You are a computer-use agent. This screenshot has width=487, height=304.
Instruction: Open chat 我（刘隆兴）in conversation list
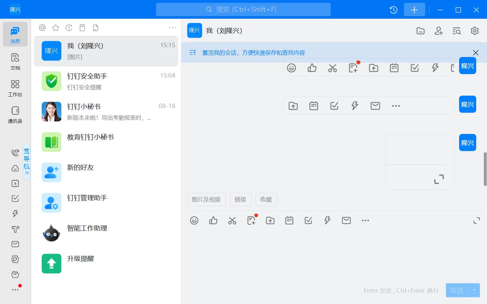(x=106, y=51)
